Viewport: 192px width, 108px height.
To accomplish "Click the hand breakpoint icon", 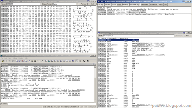I will point(42,61).
